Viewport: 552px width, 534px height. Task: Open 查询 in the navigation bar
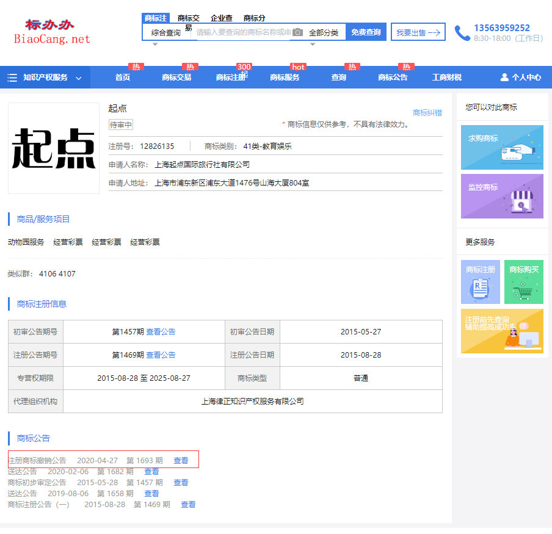click(339, 78)
